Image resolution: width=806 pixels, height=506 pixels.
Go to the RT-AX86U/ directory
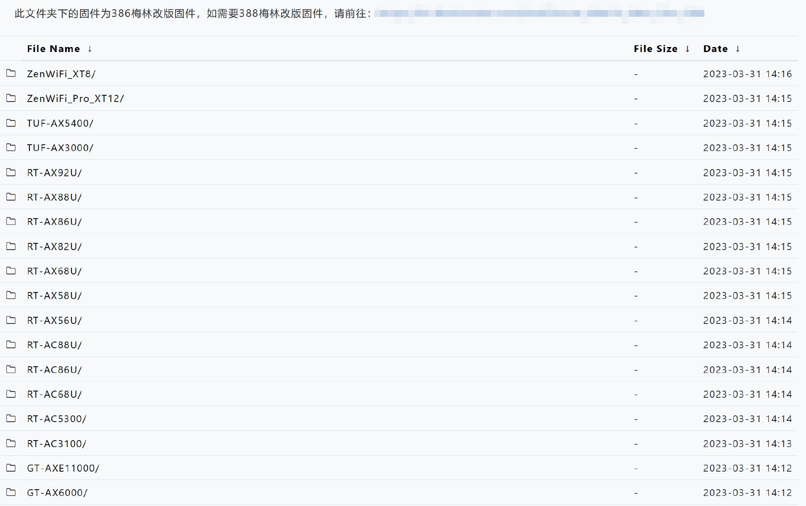[55, 222]
